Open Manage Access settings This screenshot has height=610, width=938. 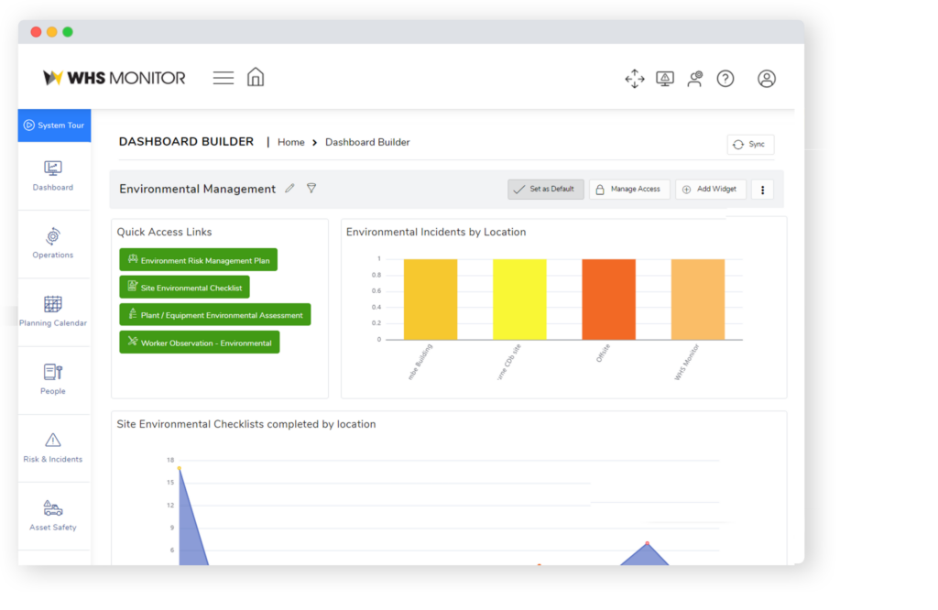629,190
